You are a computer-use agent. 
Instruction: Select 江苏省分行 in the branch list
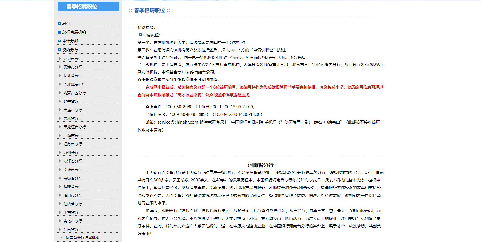pyautogui.click(x=73, y=144)
